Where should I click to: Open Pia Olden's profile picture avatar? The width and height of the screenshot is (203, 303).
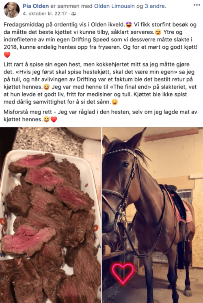pos(11,10)
